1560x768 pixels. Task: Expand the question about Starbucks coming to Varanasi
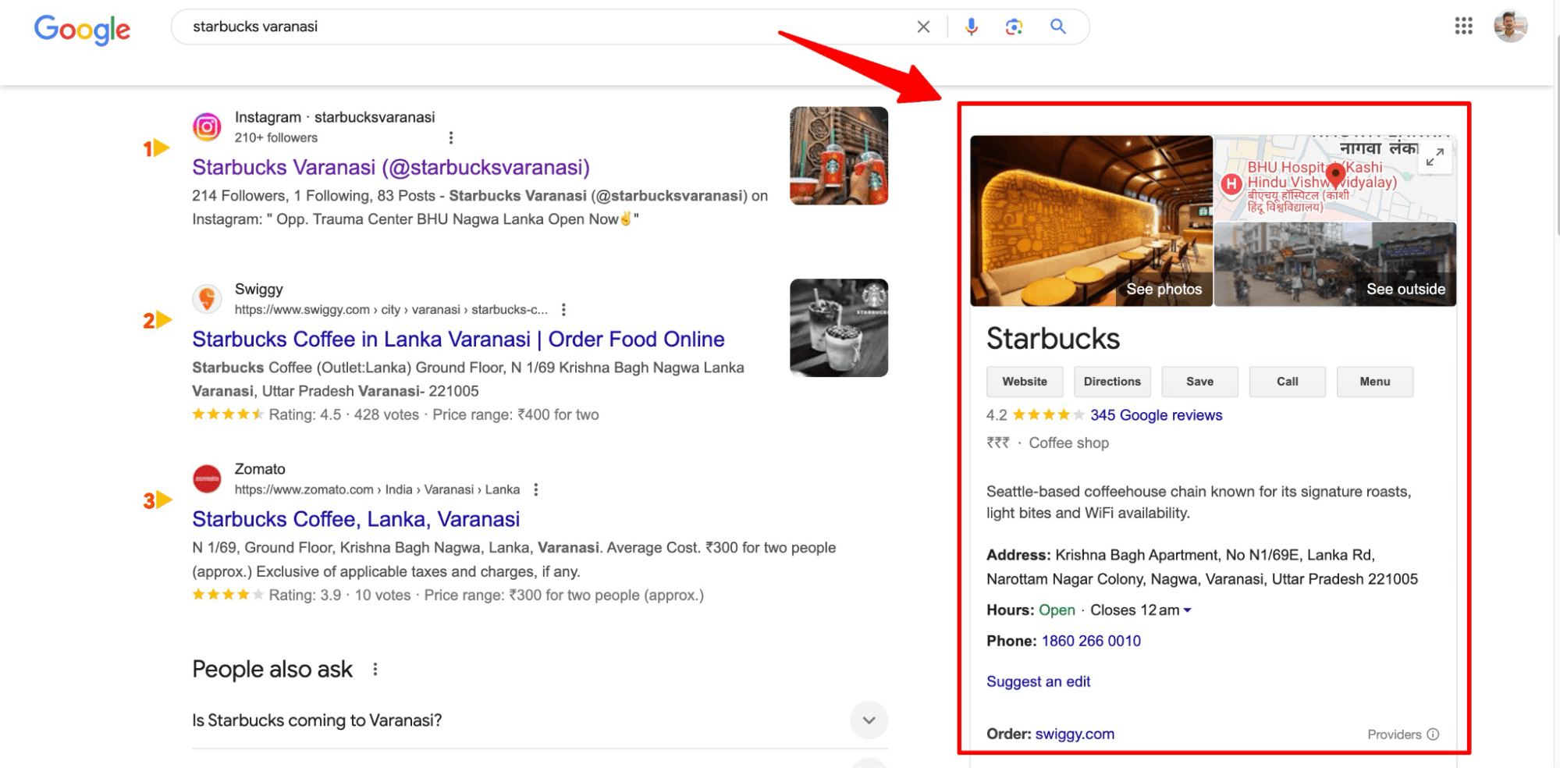[x=868, y=720]
